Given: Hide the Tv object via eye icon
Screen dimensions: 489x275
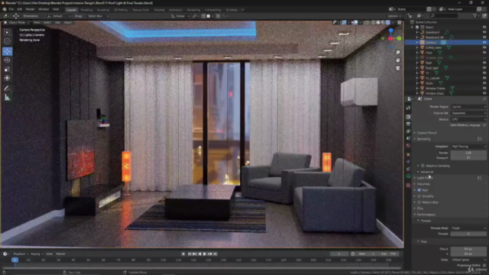Looking at the screenshot, I should [x=484, y=73].
